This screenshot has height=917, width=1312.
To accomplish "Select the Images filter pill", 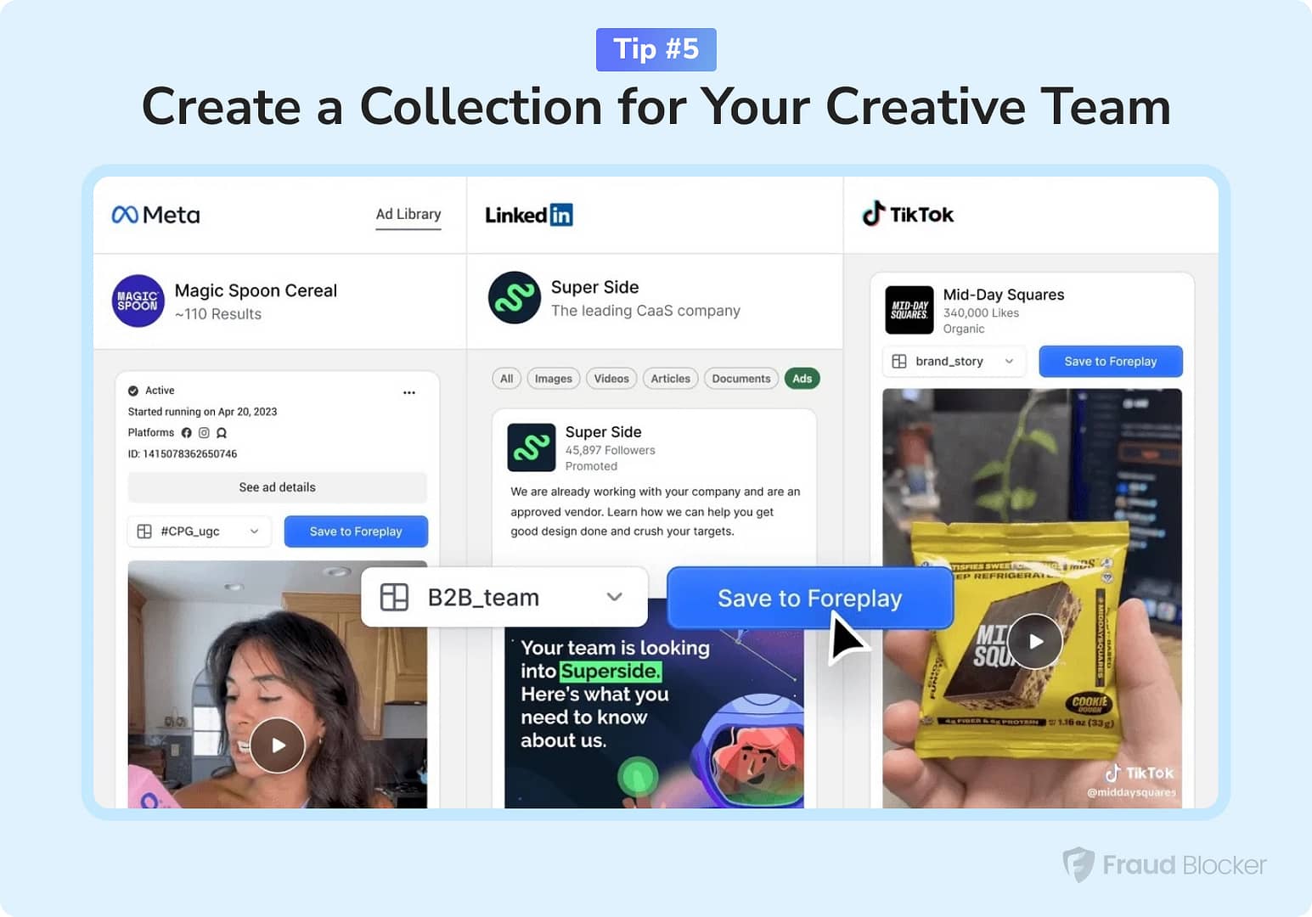I will (553, 379).
